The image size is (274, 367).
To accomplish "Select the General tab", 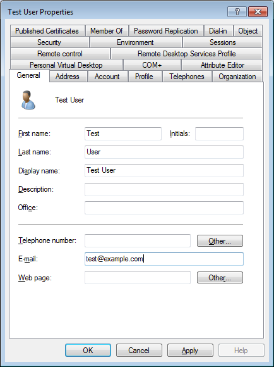I will click(x=28, y=75).
